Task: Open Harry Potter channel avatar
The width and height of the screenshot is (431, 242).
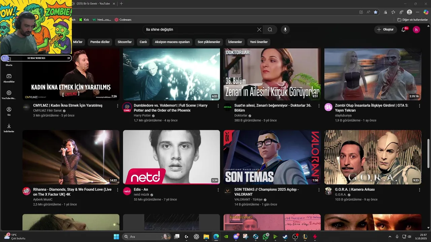Action: coord(127,107)
